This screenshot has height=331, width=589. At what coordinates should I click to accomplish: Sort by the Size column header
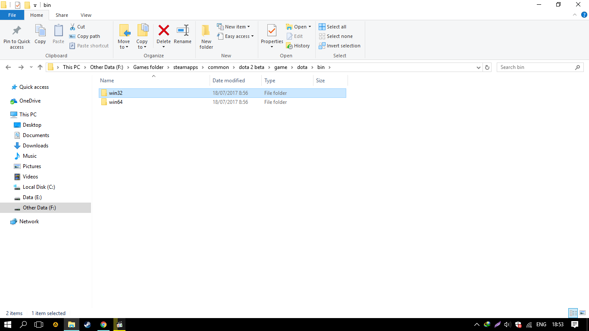pyautogui.click(x=330, y=81)
